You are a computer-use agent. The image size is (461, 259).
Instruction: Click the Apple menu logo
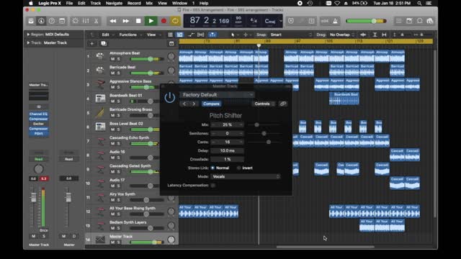point(31,3)
